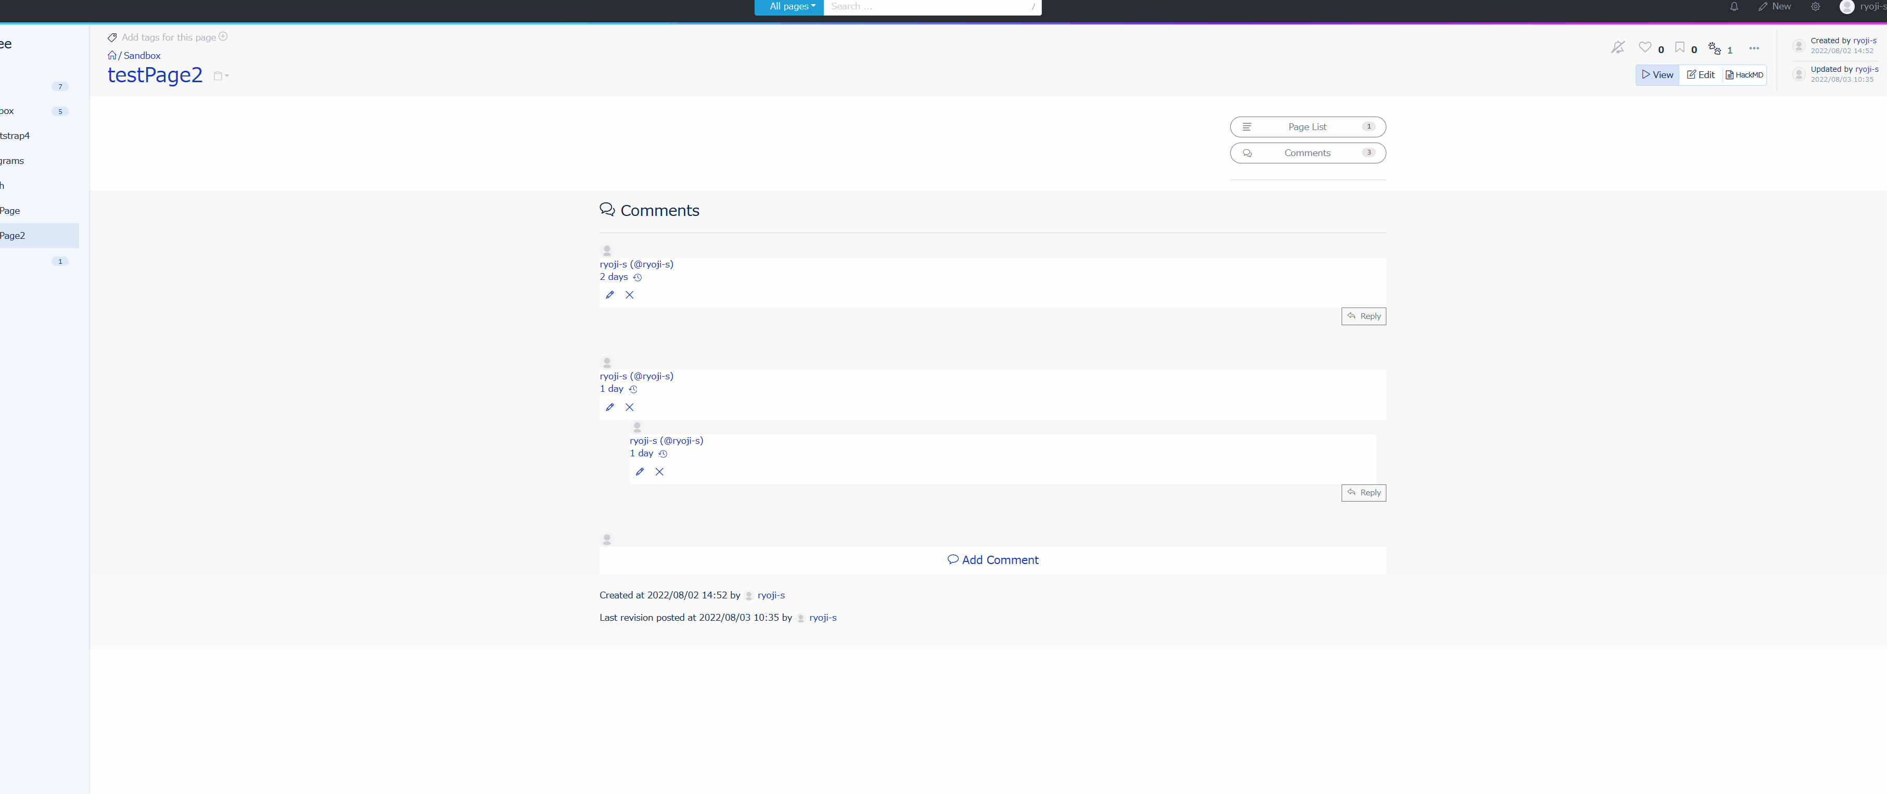
Task: Open the three-dots page options menu
Action: point(1754,48)
